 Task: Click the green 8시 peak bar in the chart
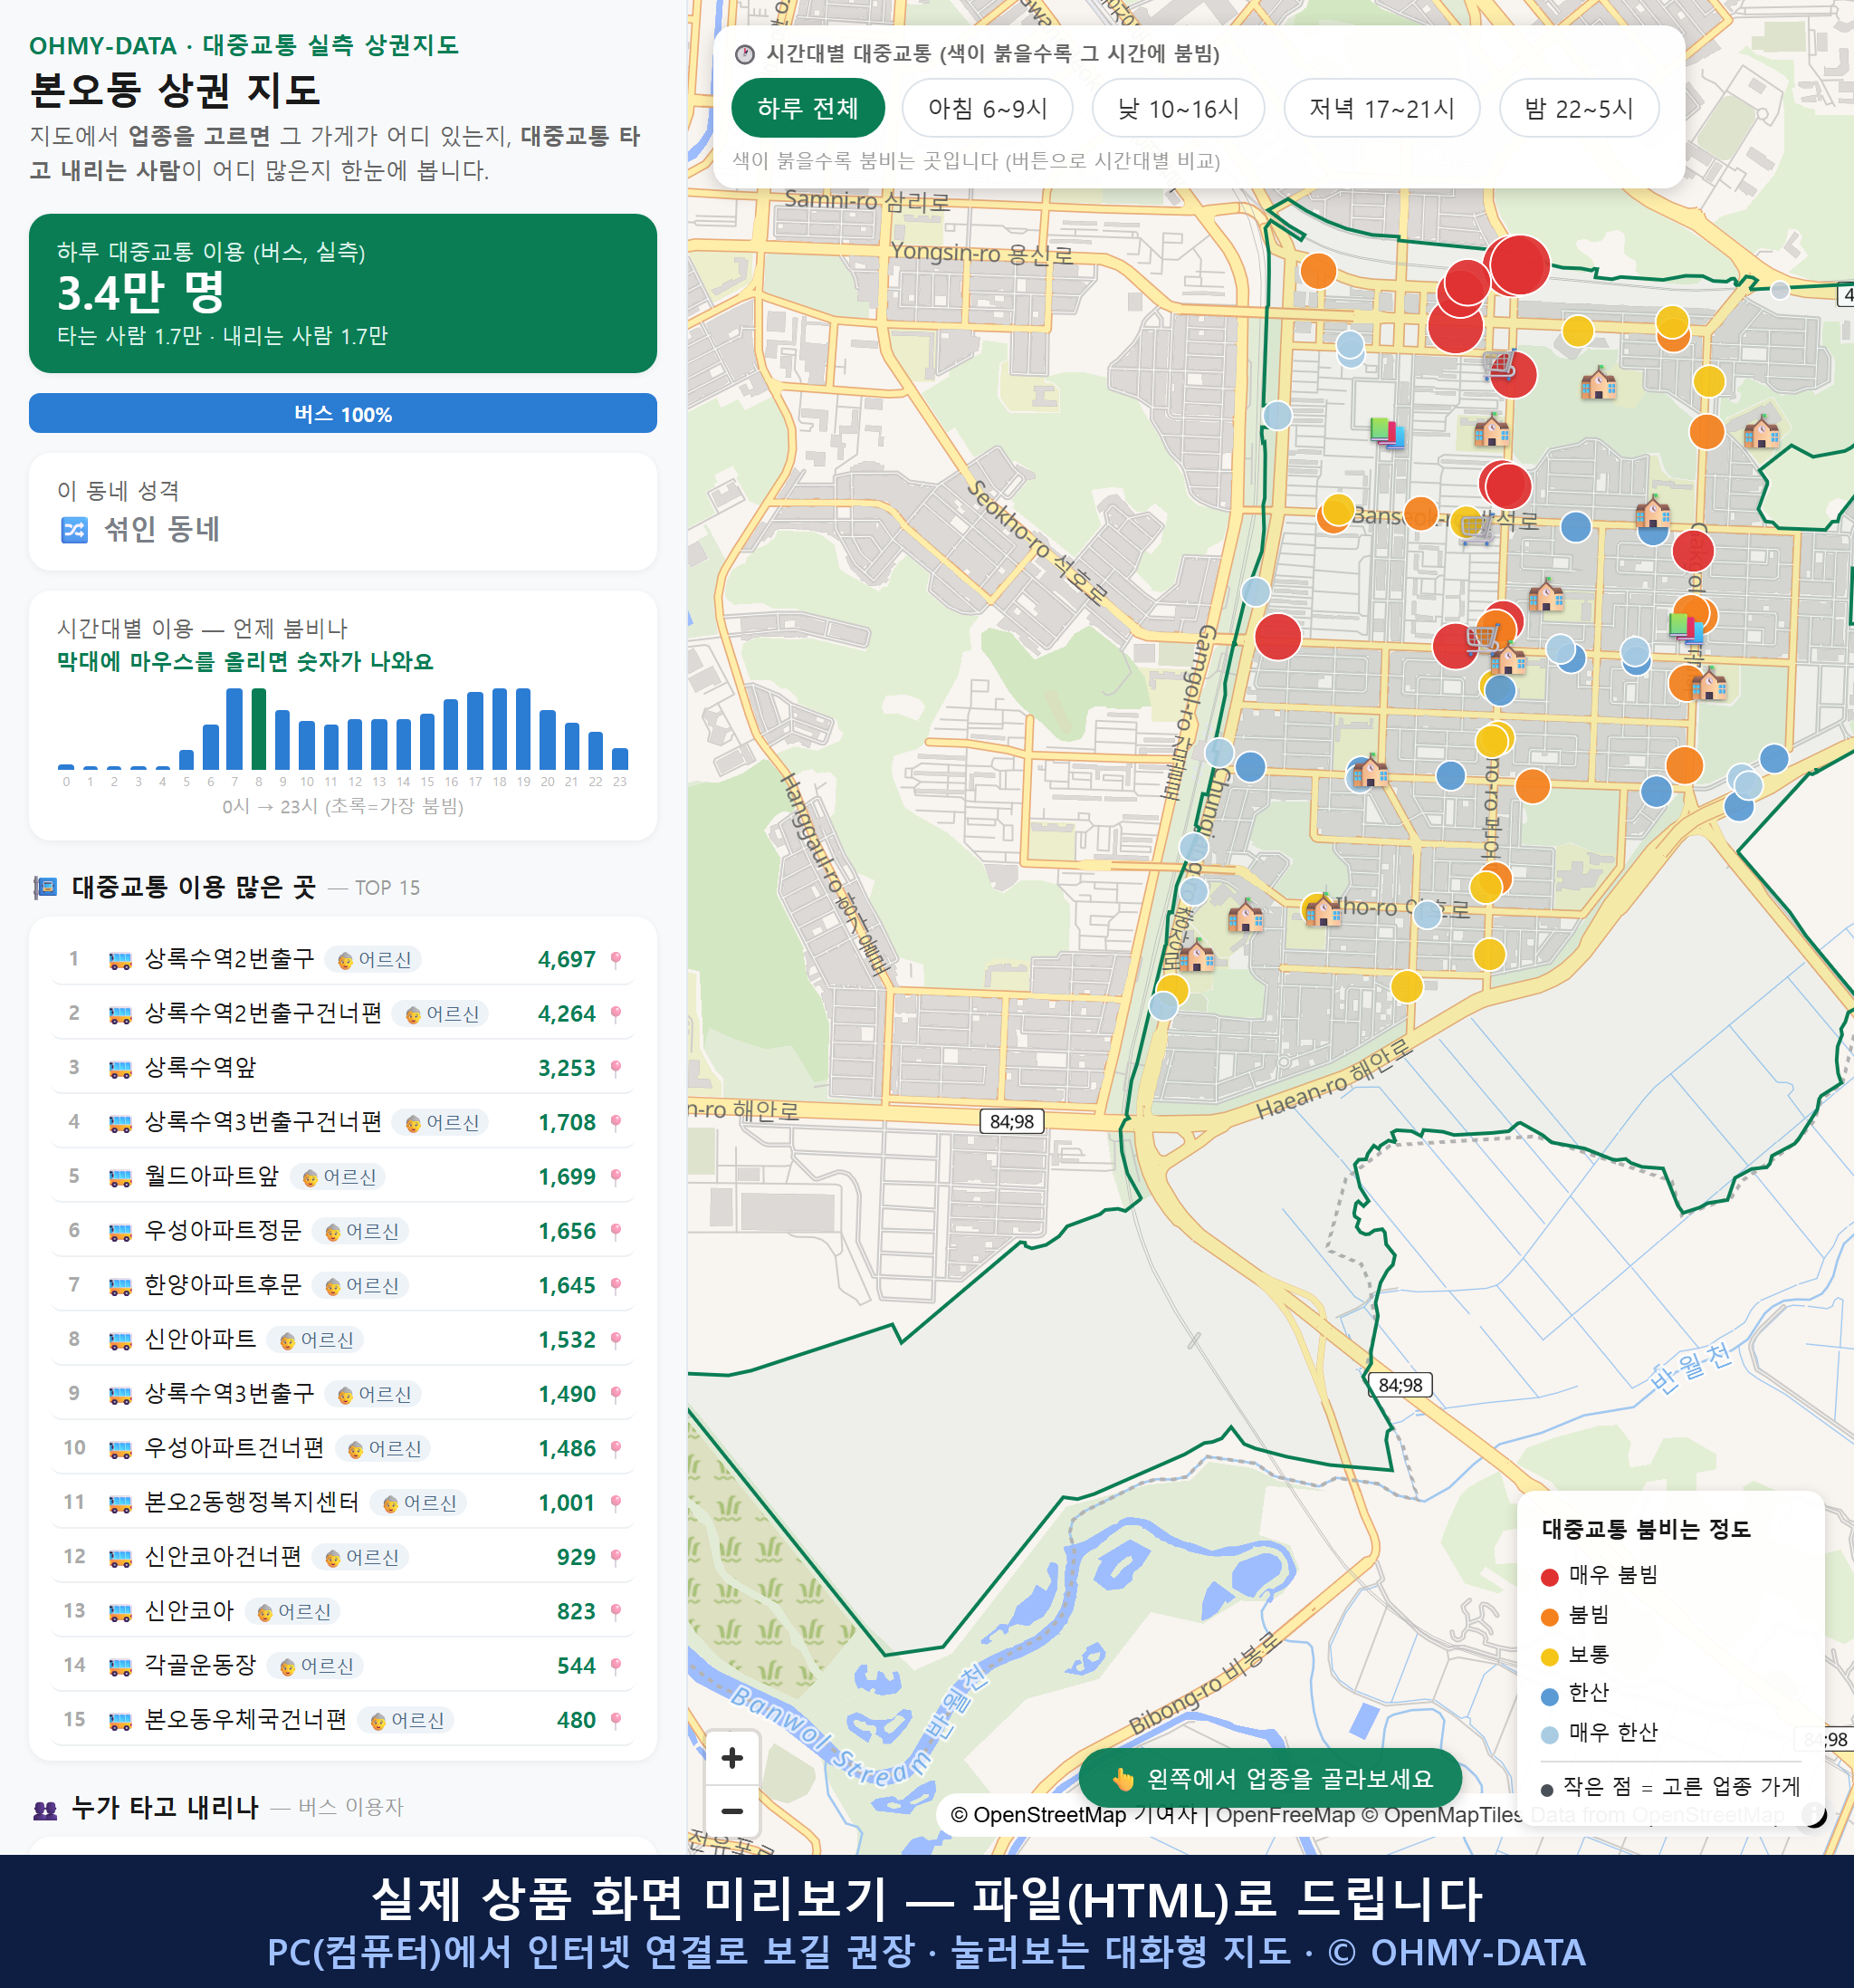click(259, 728)
